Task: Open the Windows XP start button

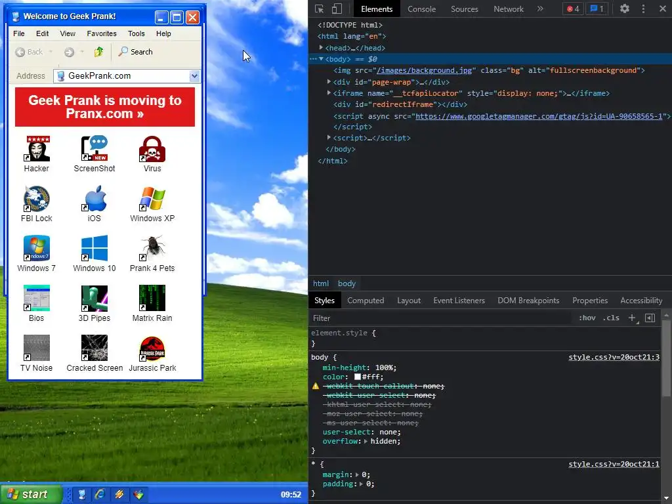Action: tap(31, 494)
